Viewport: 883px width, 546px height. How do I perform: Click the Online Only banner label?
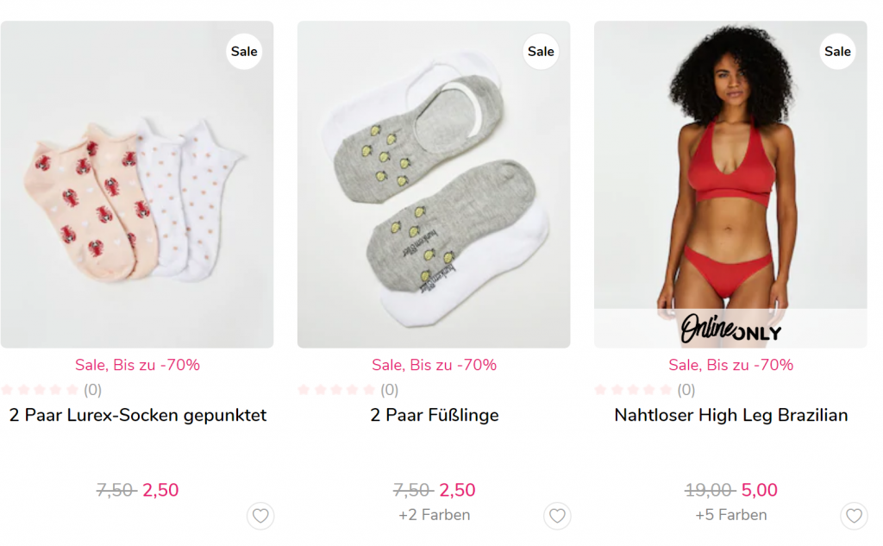pyautogui.click(x=730, y=329)
